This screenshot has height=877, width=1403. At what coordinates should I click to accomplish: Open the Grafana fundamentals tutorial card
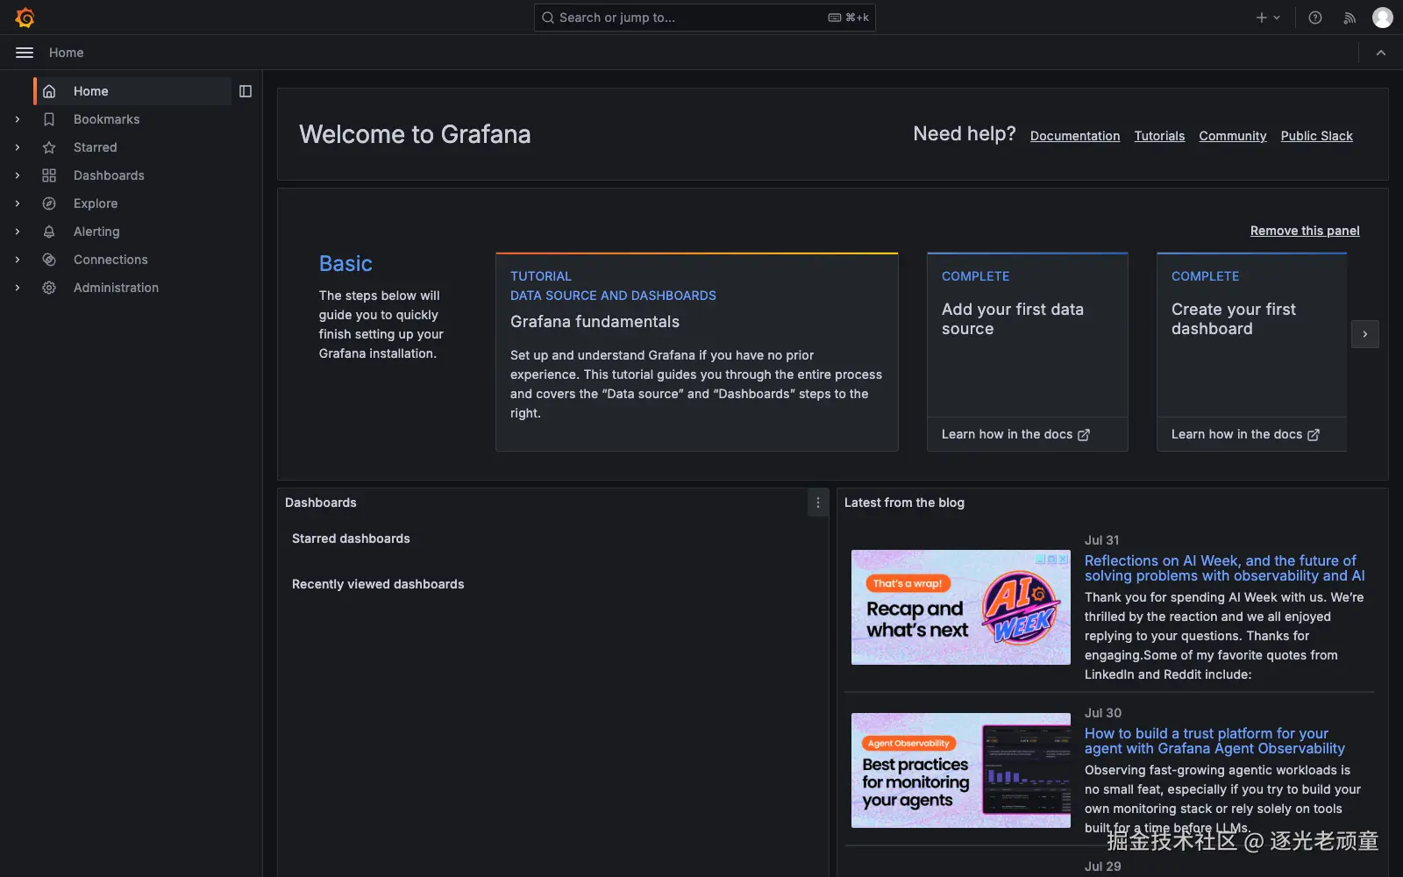[x=697, y=352]
